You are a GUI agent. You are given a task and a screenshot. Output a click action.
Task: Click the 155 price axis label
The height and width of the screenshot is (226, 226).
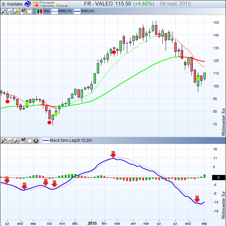216,23
